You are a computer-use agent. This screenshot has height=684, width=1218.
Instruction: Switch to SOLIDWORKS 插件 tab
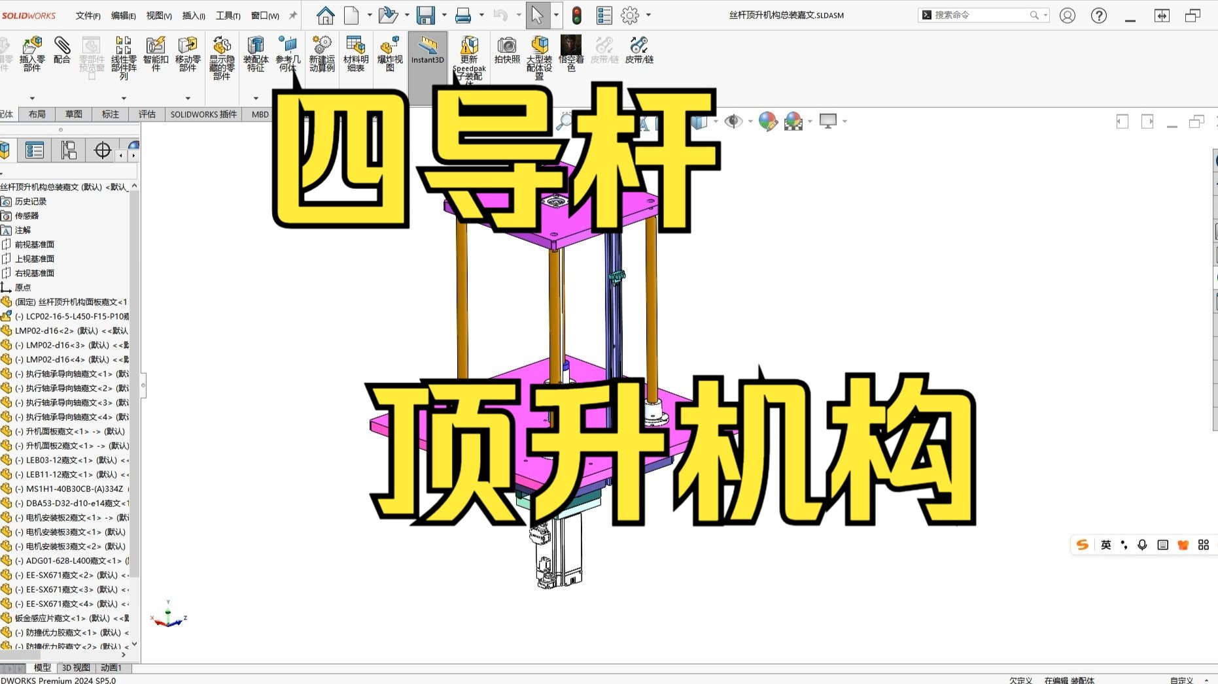[x=203, y=114]
